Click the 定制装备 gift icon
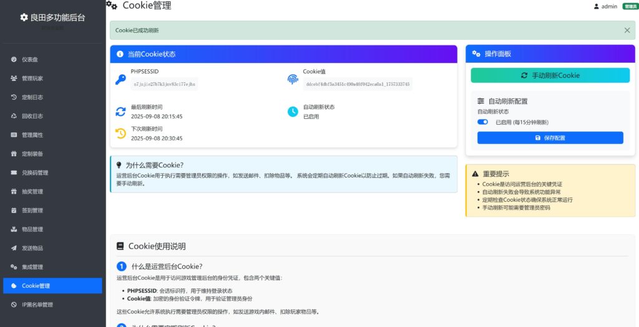Screen dimensions: 639x327 pyautogui.click(x=14, y=154)
